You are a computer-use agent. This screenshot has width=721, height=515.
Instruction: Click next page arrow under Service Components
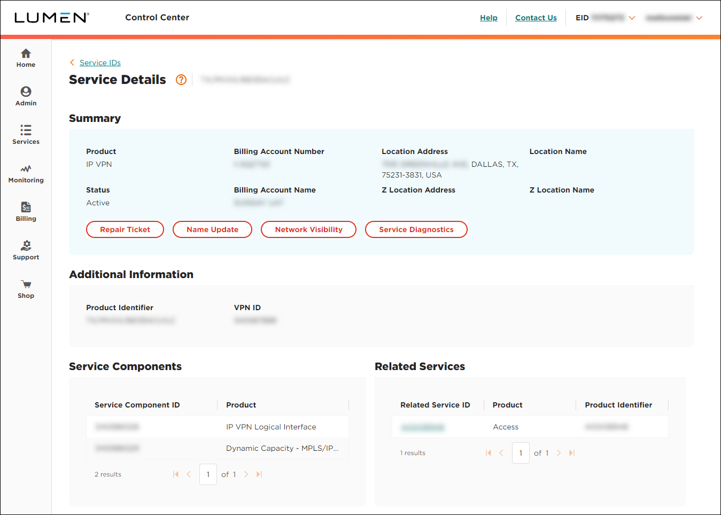(x=246, y=474)
